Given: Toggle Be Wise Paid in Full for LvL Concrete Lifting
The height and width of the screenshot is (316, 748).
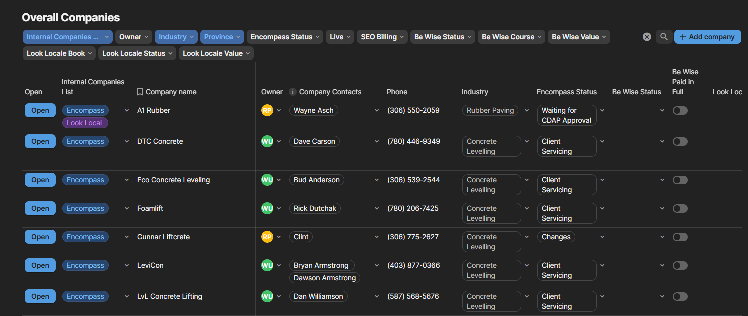Looking at the screenshot, I should (680, 296).
